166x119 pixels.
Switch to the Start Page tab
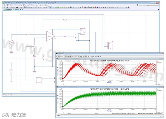click(x=9, y=9)
